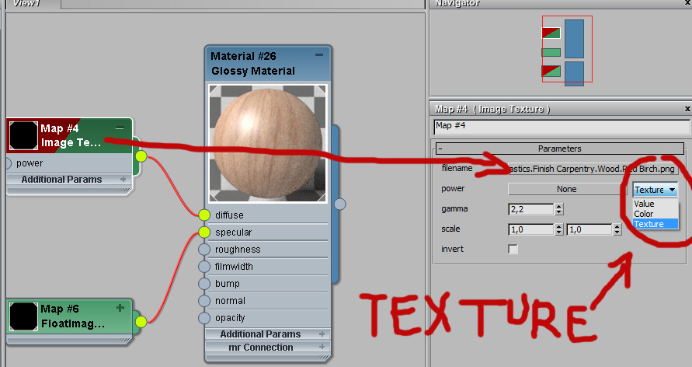
Task: Click the Map #4 node thumbnail
Action: pos(23,135)
